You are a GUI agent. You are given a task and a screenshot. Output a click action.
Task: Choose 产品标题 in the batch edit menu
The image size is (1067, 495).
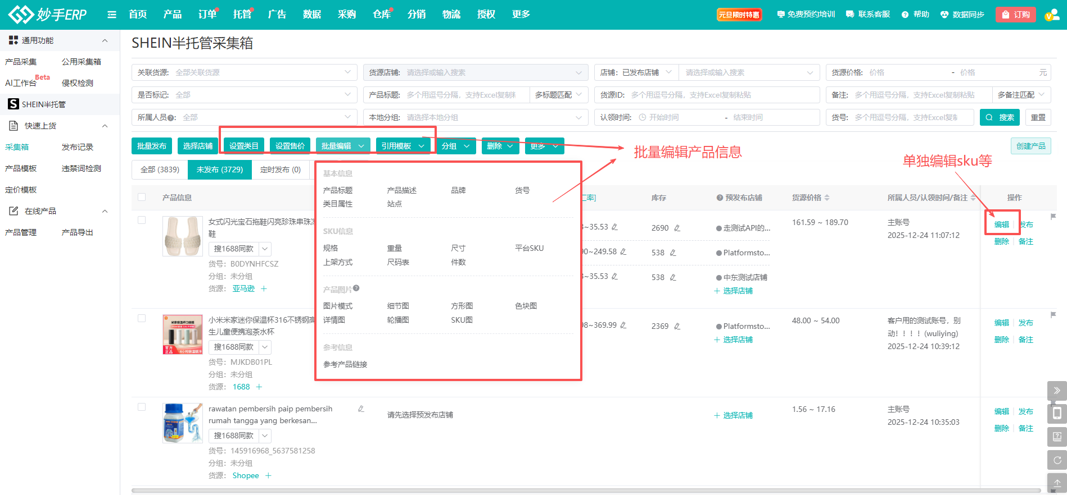click(x=338, y=190)
